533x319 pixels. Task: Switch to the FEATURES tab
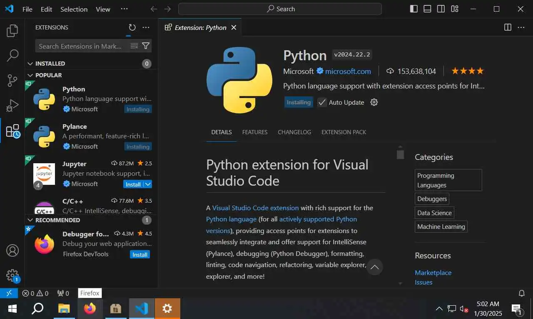(255, 132)
